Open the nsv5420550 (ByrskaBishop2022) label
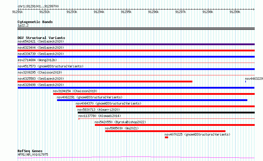The image size is (263, 161). [120, 122]
